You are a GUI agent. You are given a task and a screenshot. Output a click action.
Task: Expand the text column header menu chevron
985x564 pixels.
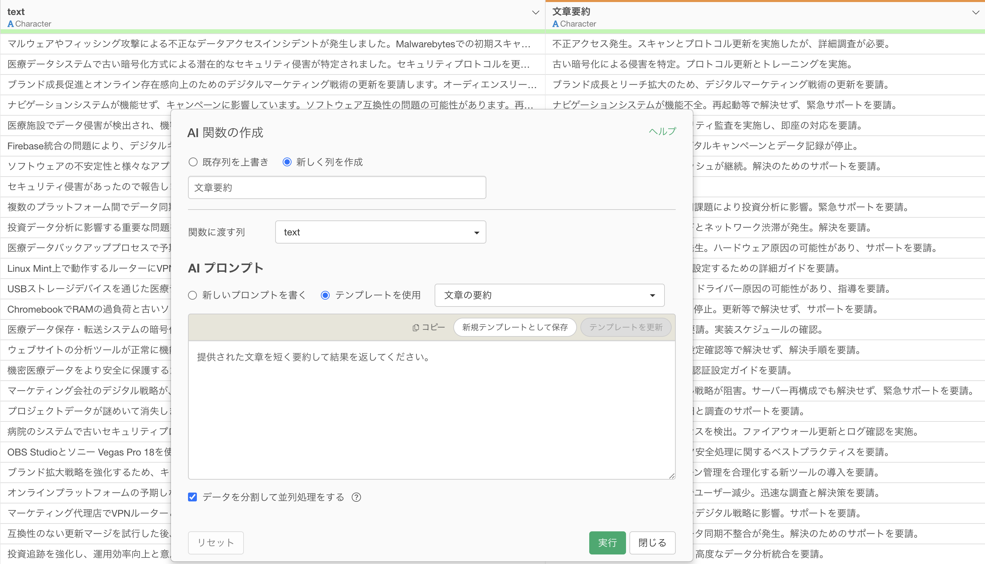pyautogui.click(x=535, y=12)
